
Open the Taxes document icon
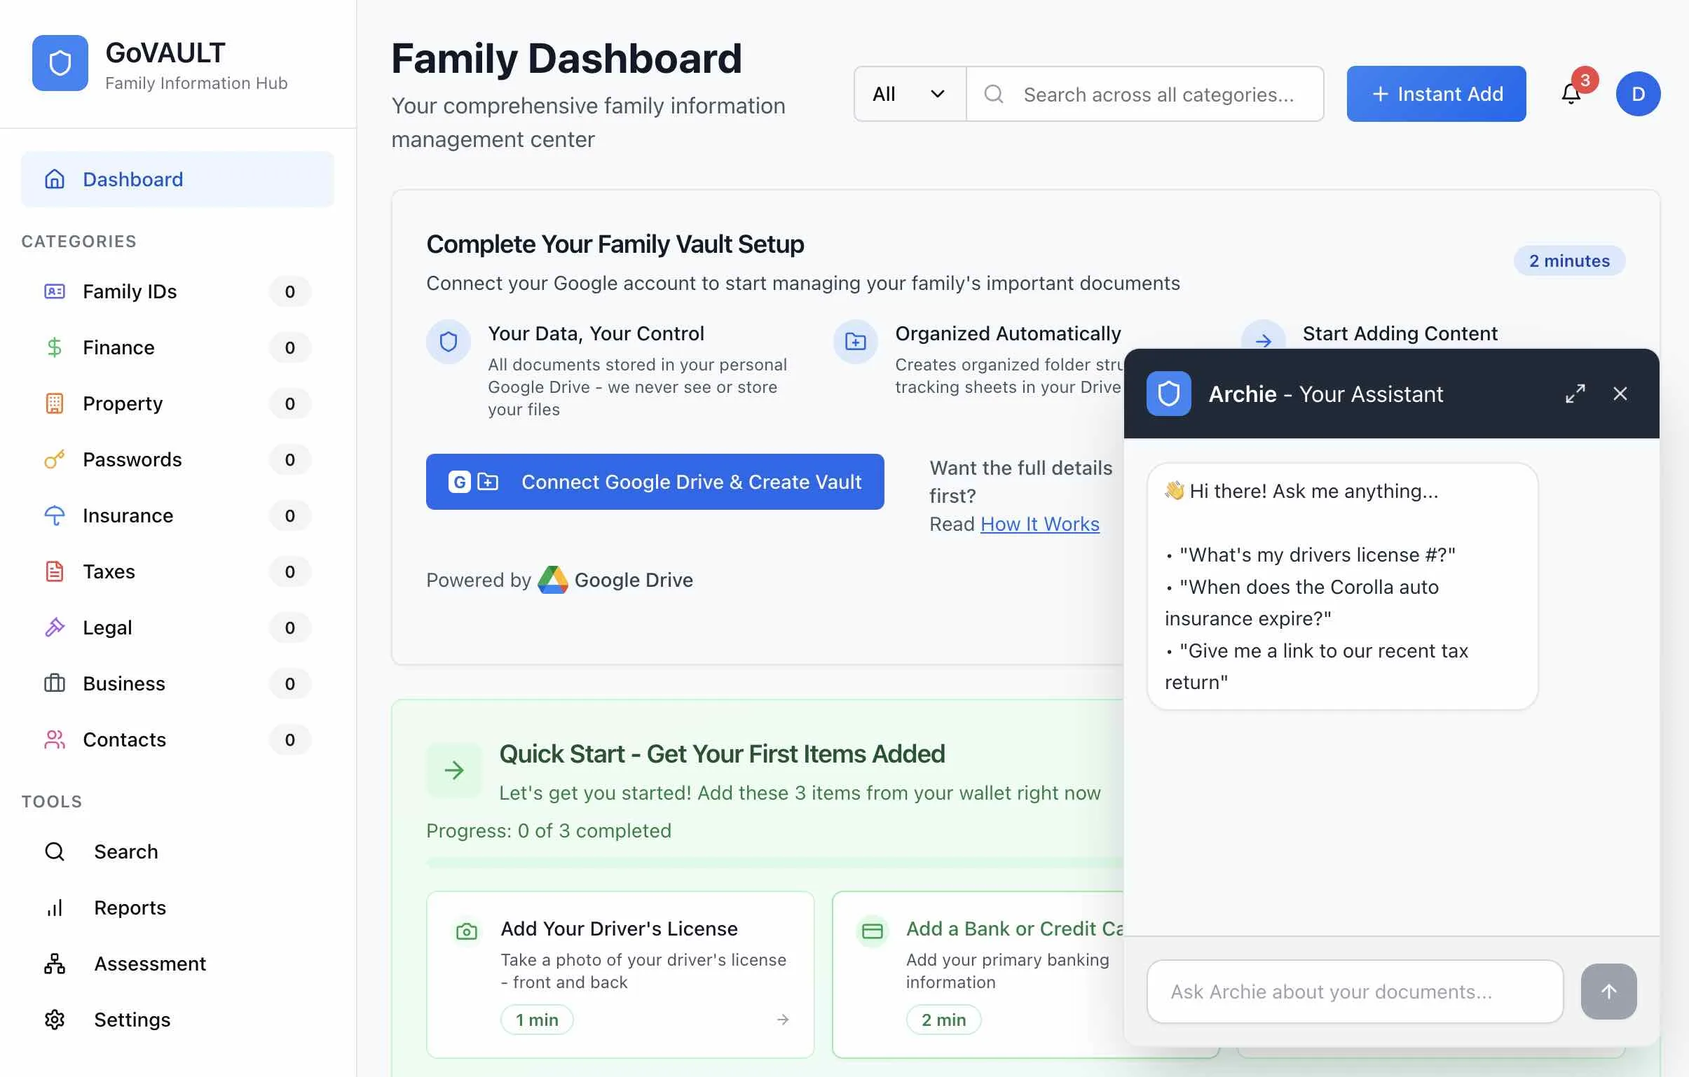click(x=55, y=571)
